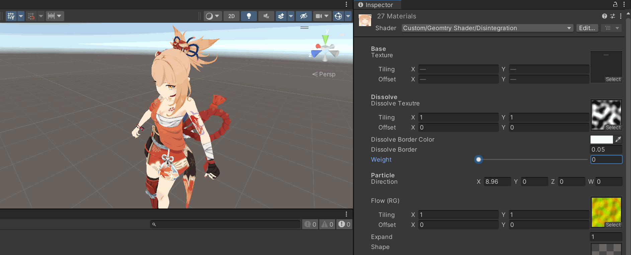631x255 pixels.
Task: Open the Dissolve Border Color swatch
Action: [x=602, y=140]
